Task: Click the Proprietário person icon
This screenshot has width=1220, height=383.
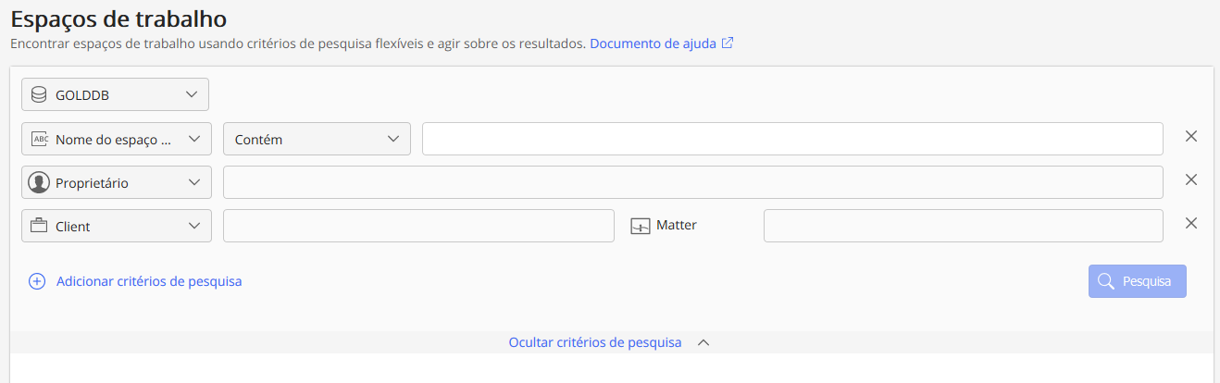Action: point(39,182)
